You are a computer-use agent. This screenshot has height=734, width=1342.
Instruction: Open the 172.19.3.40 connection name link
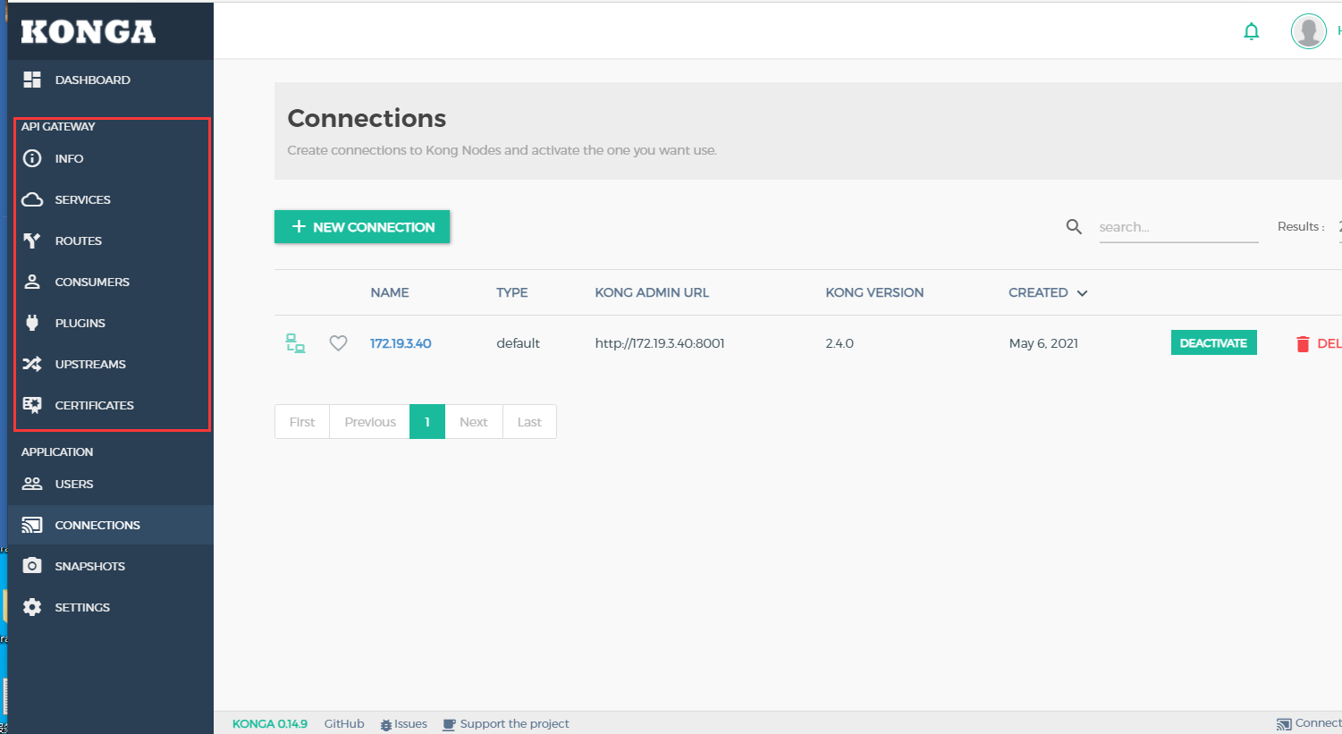(x=401, y=343)
